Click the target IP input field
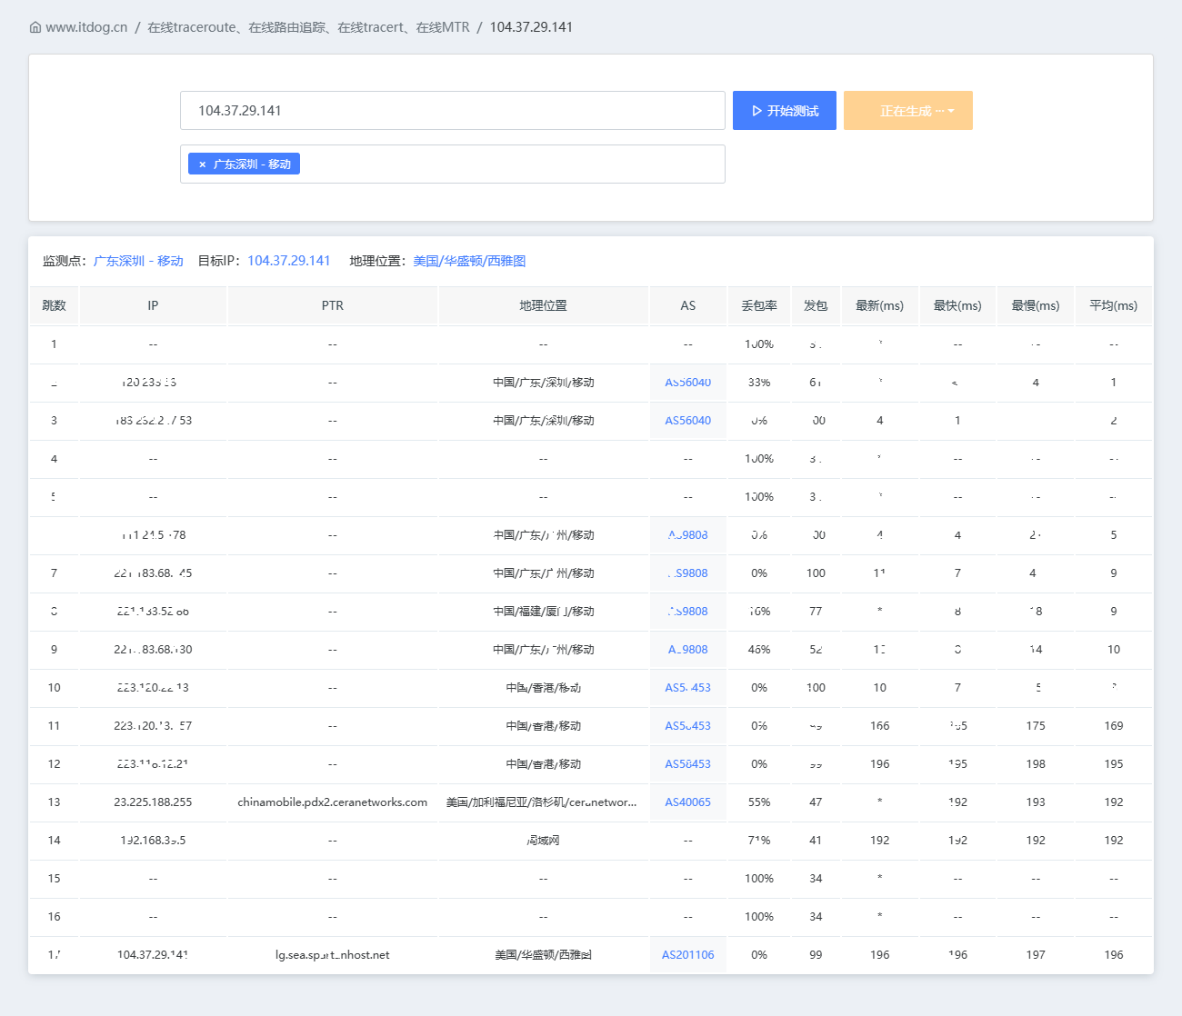This screenshot has width=1182, height=1016. [452, 111]
